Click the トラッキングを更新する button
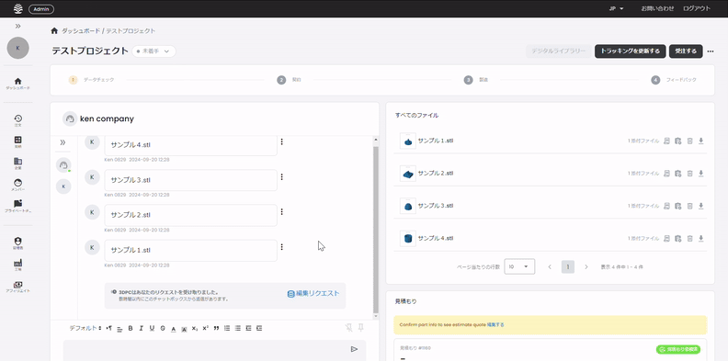Image resolution: width=728 pixels, height=361 pixels. [x=631, y=51]
